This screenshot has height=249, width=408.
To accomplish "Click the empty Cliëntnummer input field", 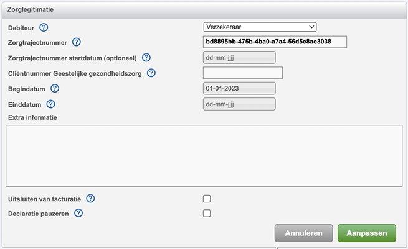I will click(243, 73).
